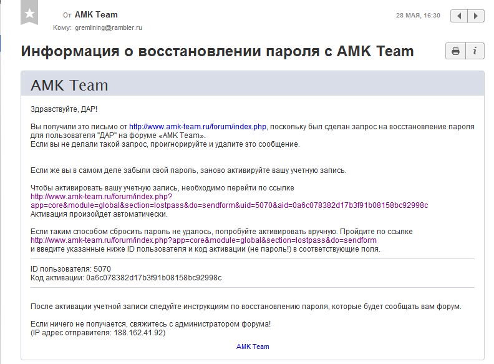This screenshot has width=494, height=364.
Task: Click the line ID пользователя: 5070
Action: 70,269
